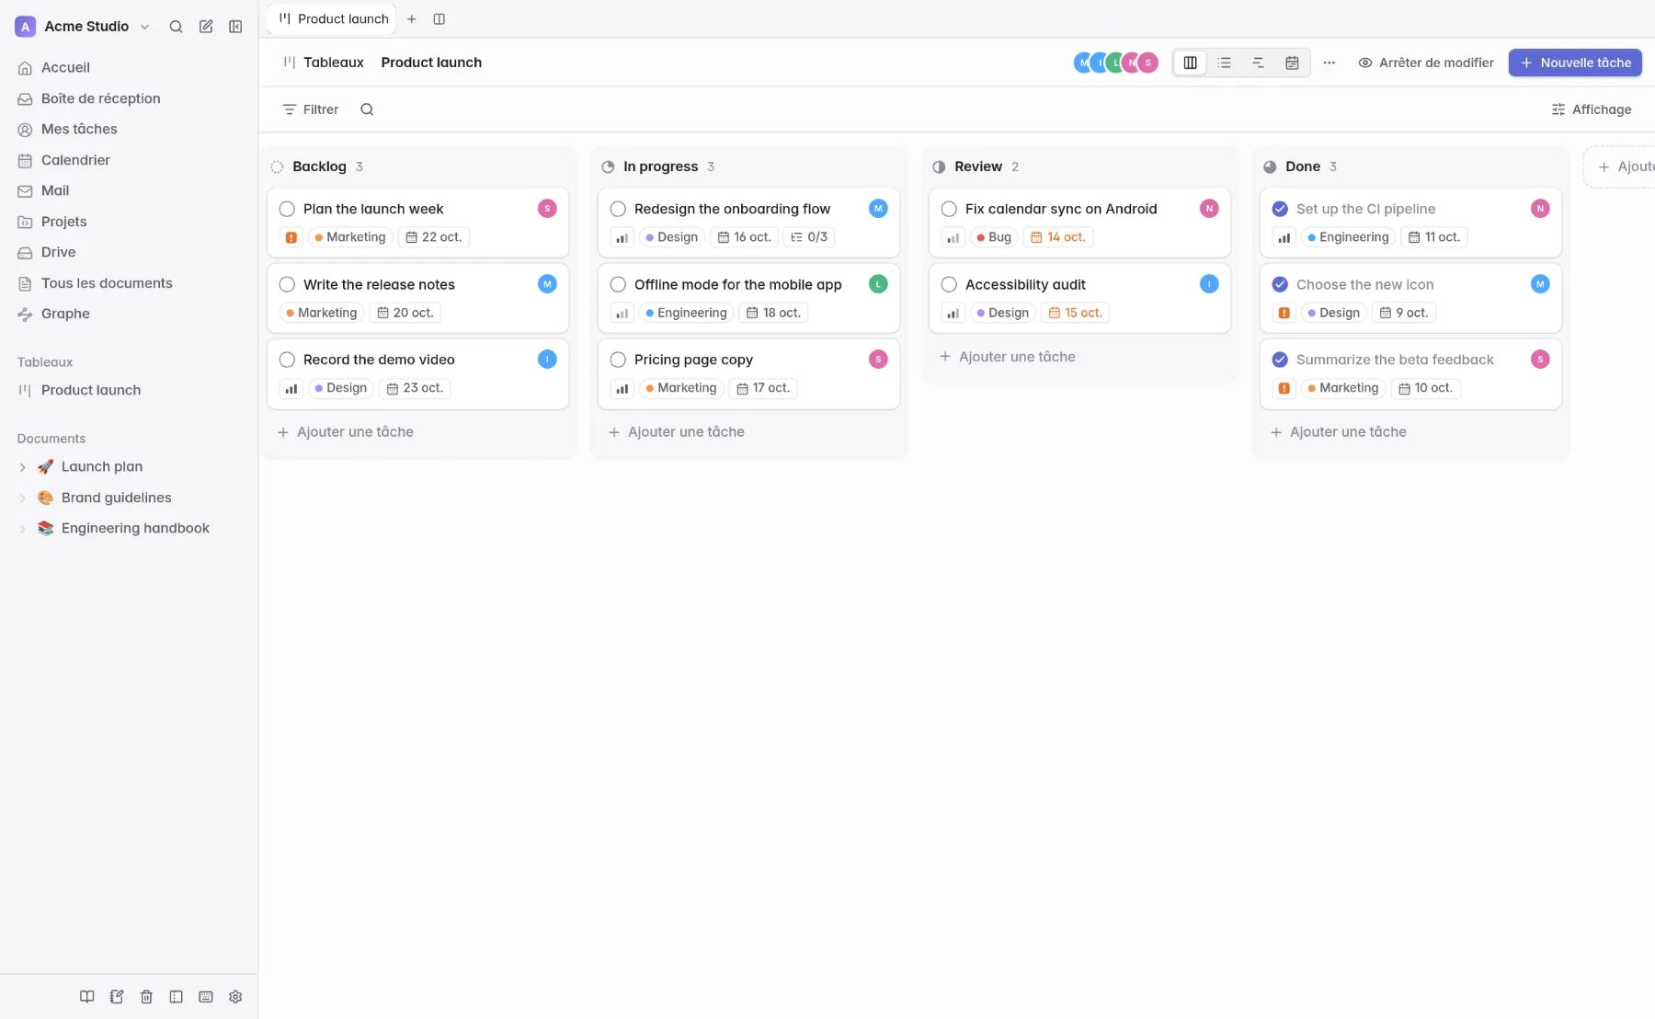The width and height of the screenshot is (1655, 1019).
Task: Open the Filtrer filter menu
Action: click(311, 109)
